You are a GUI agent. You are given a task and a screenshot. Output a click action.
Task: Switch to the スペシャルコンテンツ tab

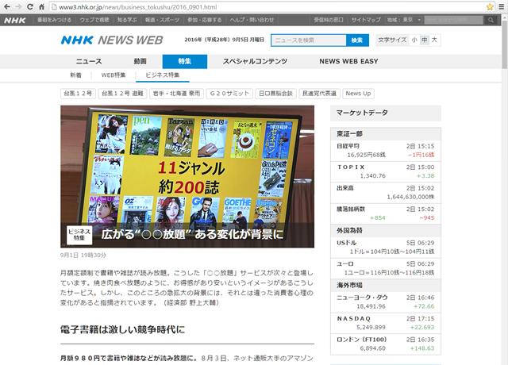[254, 61]
